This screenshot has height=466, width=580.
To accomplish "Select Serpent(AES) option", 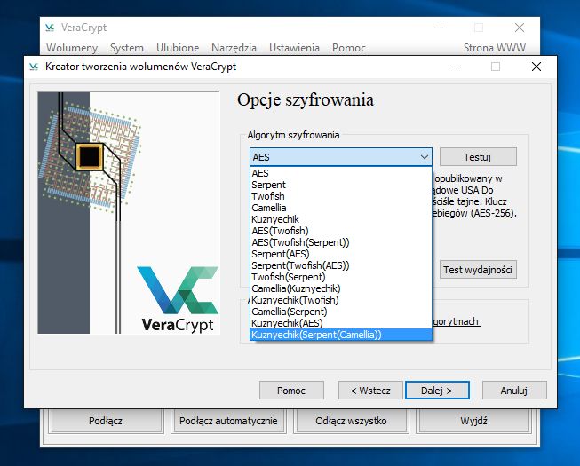I will click(x=341, y=254).
